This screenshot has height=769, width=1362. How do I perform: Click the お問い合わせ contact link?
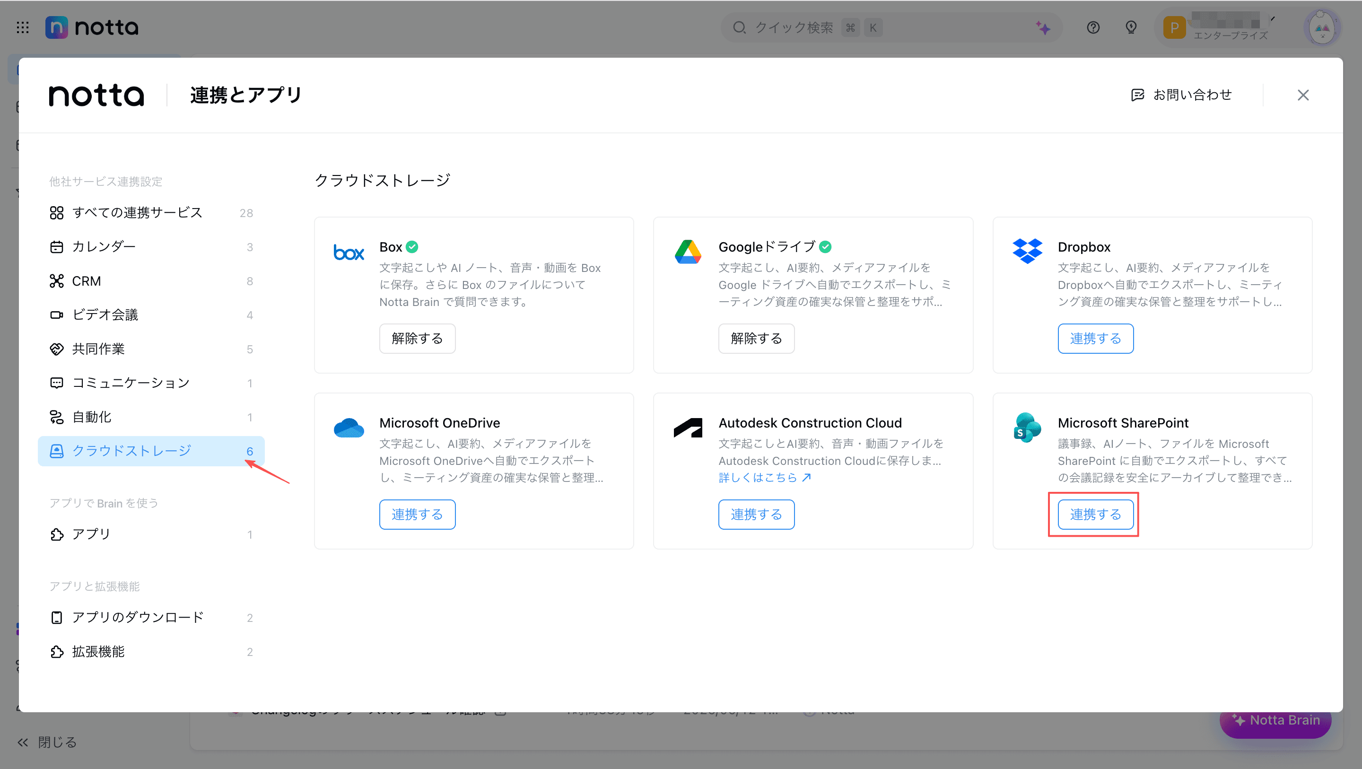click(x=1181, y=95)
